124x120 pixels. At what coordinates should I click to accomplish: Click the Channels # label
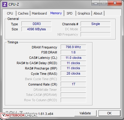[70, 24]
